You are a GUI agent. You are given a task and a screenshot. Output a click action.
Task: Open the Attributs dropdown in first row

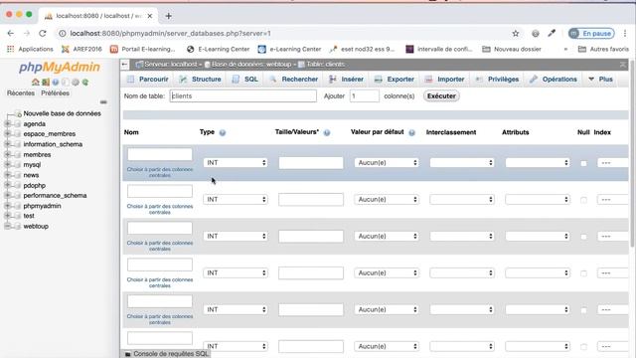coord(538,163)
